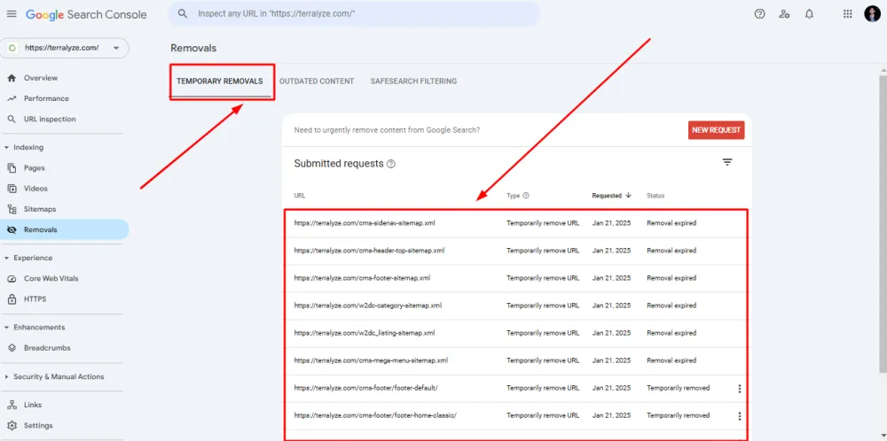
Task: Open the Videos indexing report
Action: [x=35, y=189]
